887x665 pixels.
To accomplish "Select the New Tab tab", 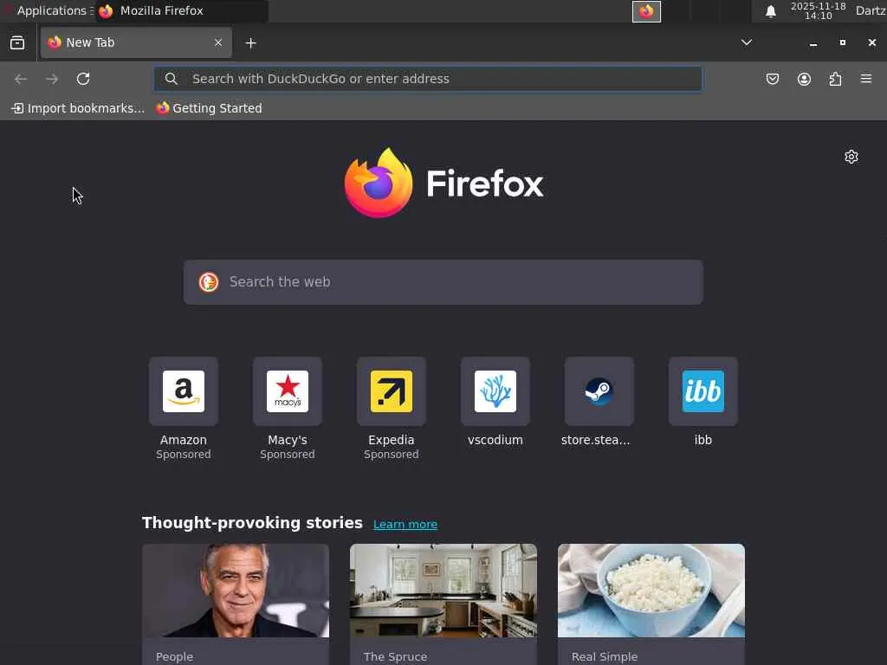I will [x=136, y=42].
